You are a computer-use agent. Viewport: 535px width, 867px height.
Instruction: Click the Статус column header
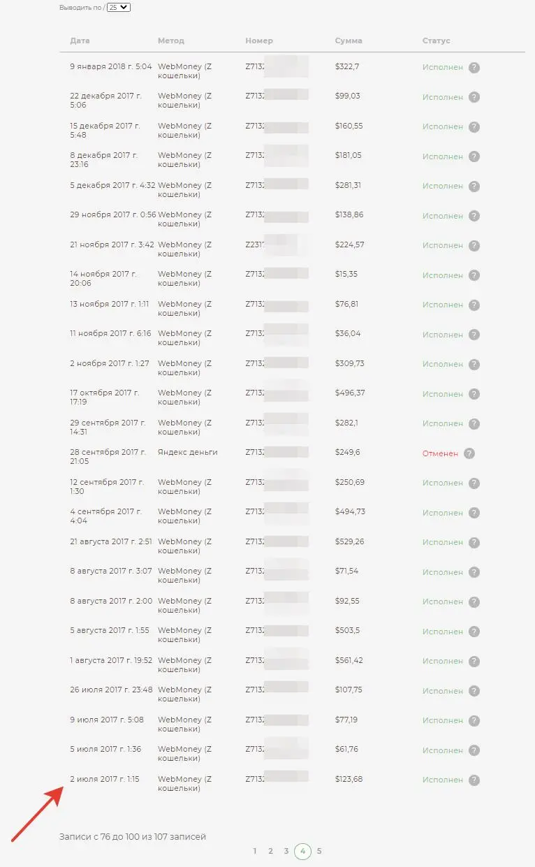point(437,41)
